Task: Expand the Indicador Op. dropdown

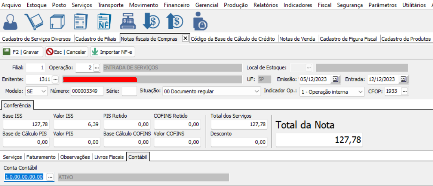Action: click(360, 92)
